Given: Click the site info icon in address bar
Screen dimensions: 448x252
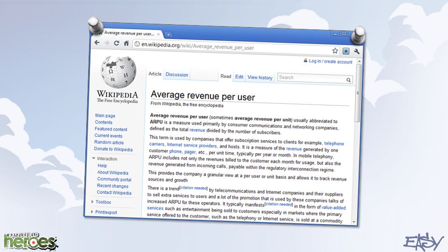Looking at the screenshot, I should [137, 44].
